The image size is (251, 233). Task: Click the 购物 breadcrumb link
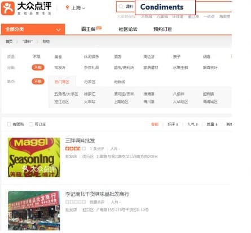(x=46, y=42)
